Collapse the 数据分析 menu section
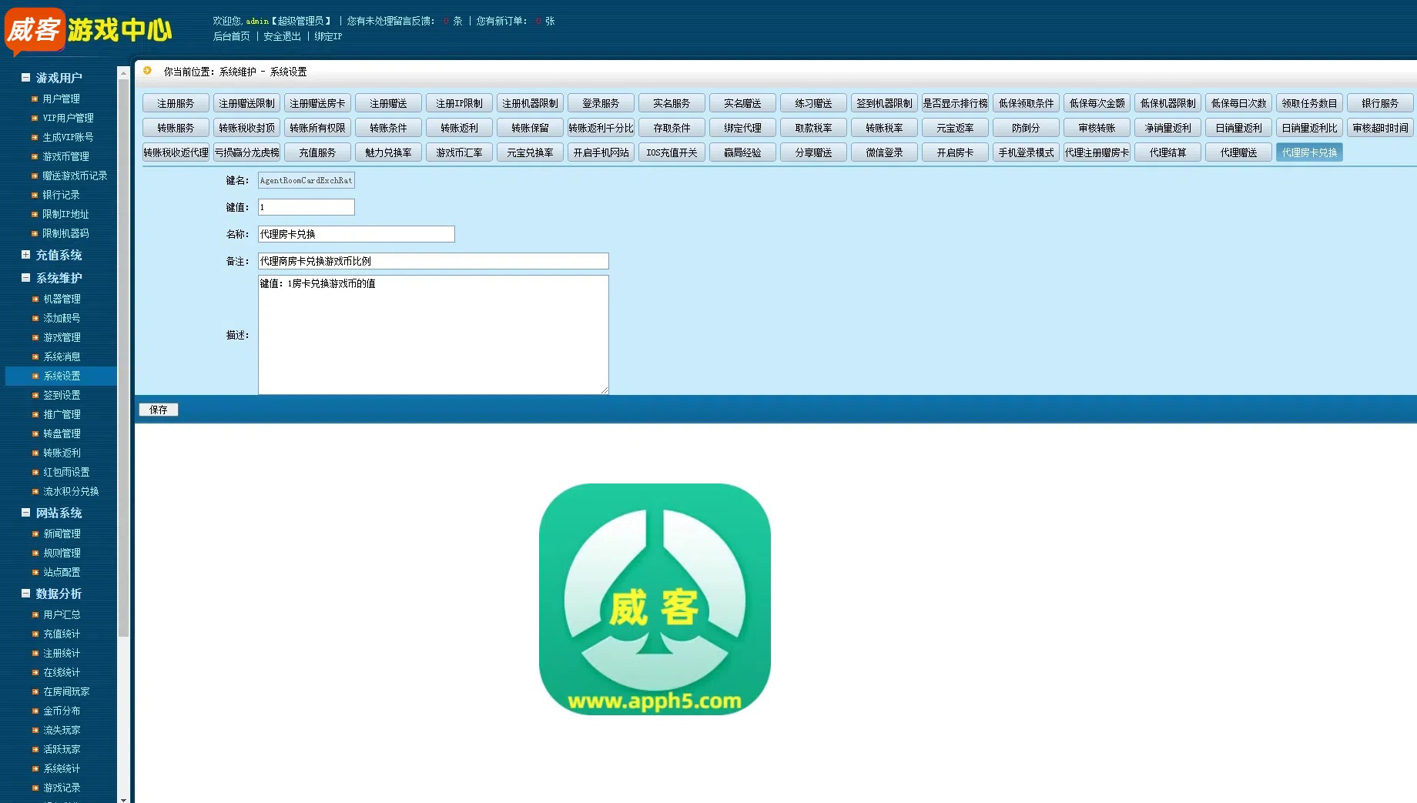The height and width of the screenshot is (803, 1417). click(25, 594)
